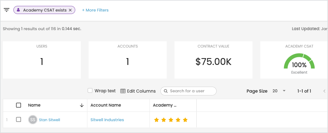Viewport: 328px width, 133px height.
Task: Click the filter lines icon
Action: [x=7, y=10]
